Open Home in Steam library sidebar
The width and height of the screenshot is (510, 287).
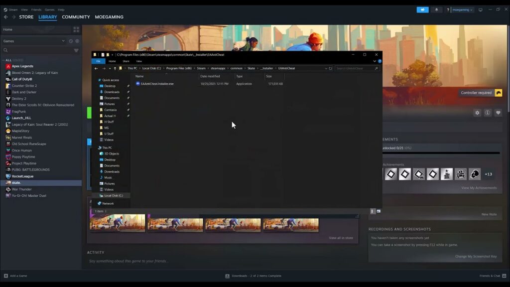click(36, 29)
